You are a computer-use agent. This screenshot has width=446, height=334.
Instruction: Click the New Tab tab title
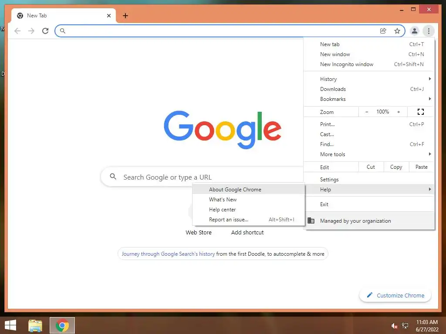click(37, 16)
